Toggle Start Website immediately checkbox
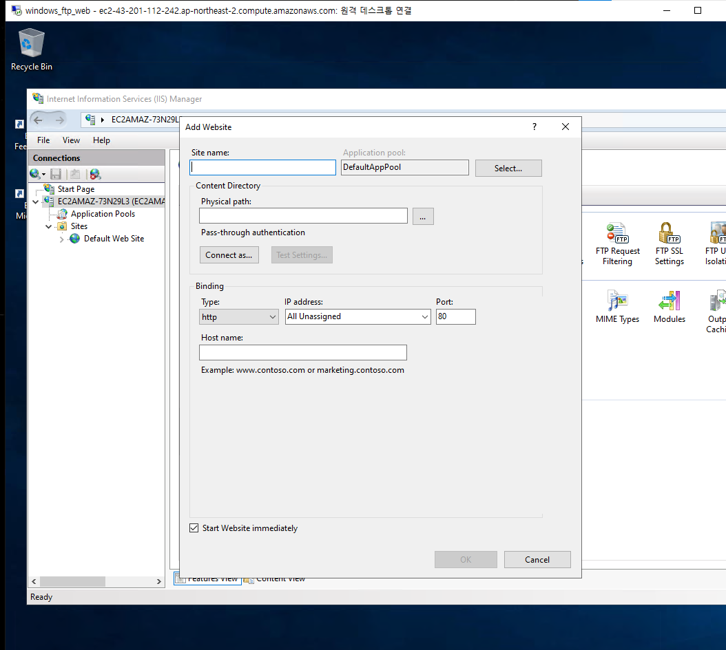The width and height of the screenshot is (726, 650). tap(194, 528)
